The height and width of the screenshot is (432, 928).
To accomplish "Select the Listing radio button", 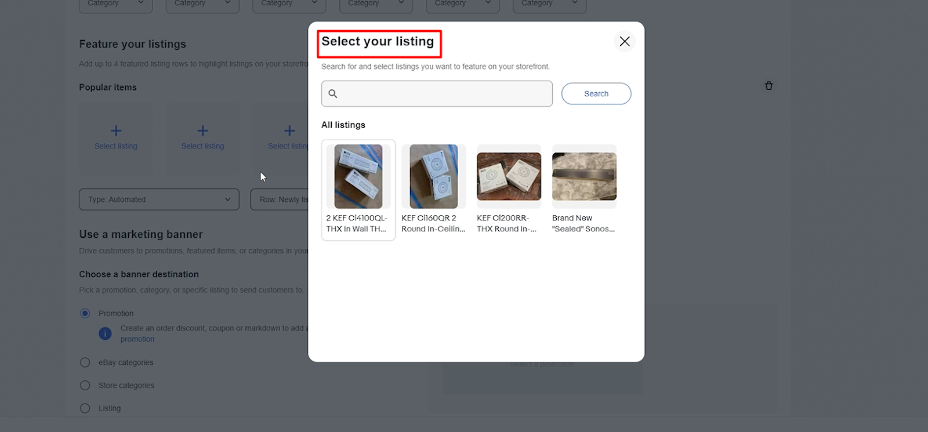I will tap(85, 408).
